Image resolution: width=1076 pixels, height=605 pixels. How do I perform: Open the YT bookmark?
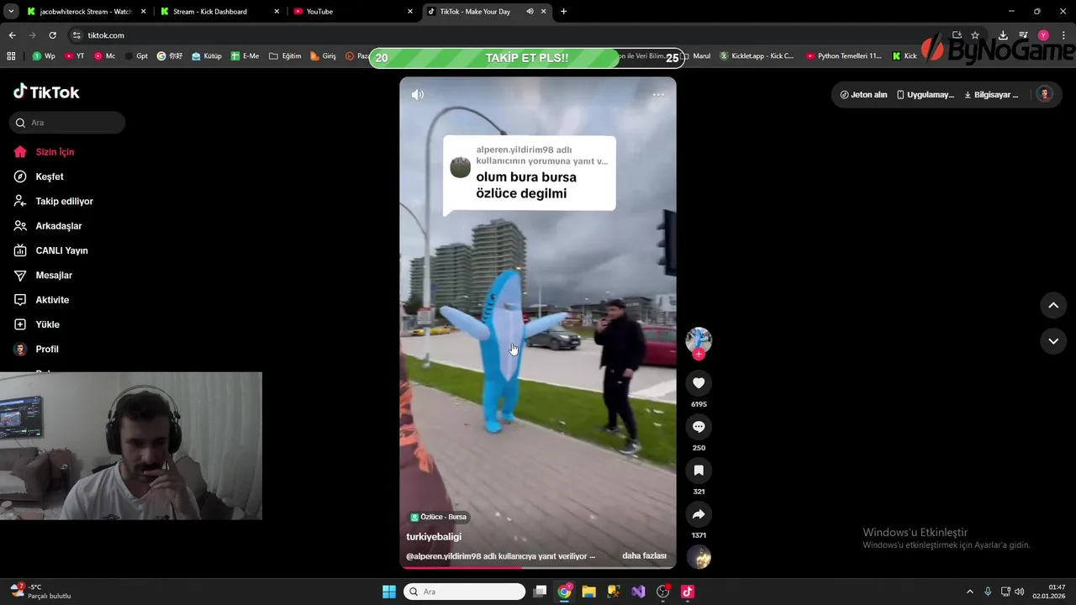(75, 56)
